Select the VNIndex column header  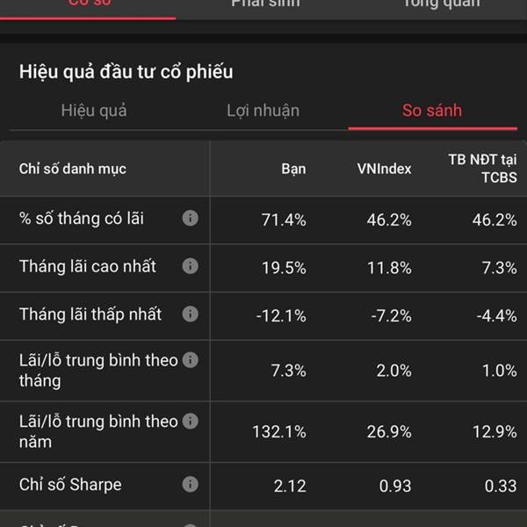384,169
